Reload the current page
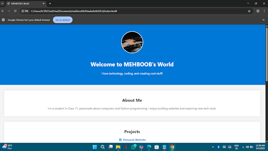 (15, 11)
